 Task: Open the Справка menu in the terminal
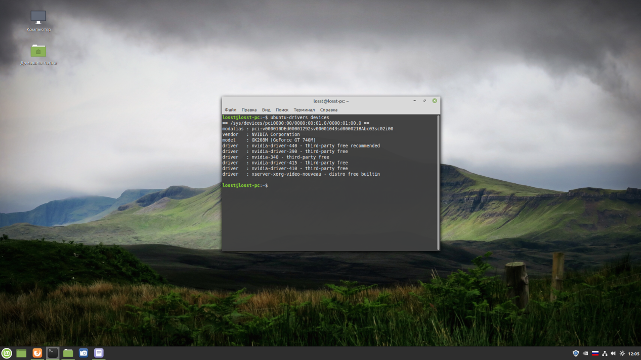coord(329,110)
